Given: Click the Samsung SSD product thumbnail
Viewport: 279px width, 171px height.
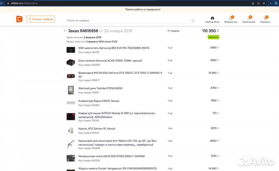Looking at the screenshot, I should tap(71, 50).
